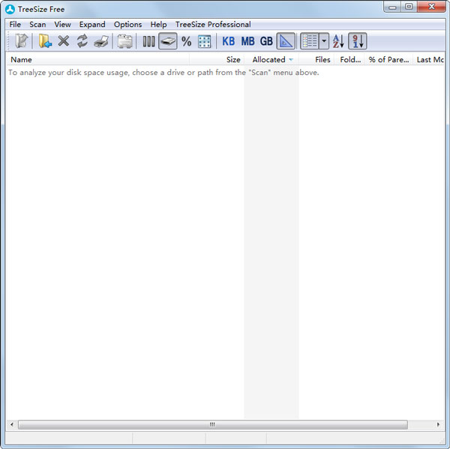Sort by % of Pare... column header

[x=388, y=60]
